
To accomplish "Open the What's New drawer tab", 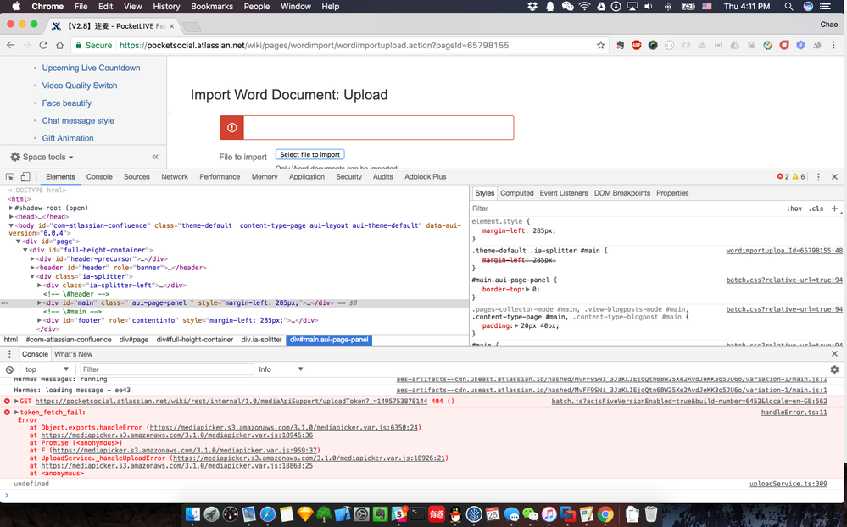I will (74, 354).
